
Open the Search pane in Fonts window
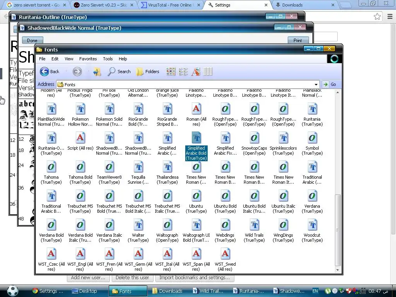[119, 72]
